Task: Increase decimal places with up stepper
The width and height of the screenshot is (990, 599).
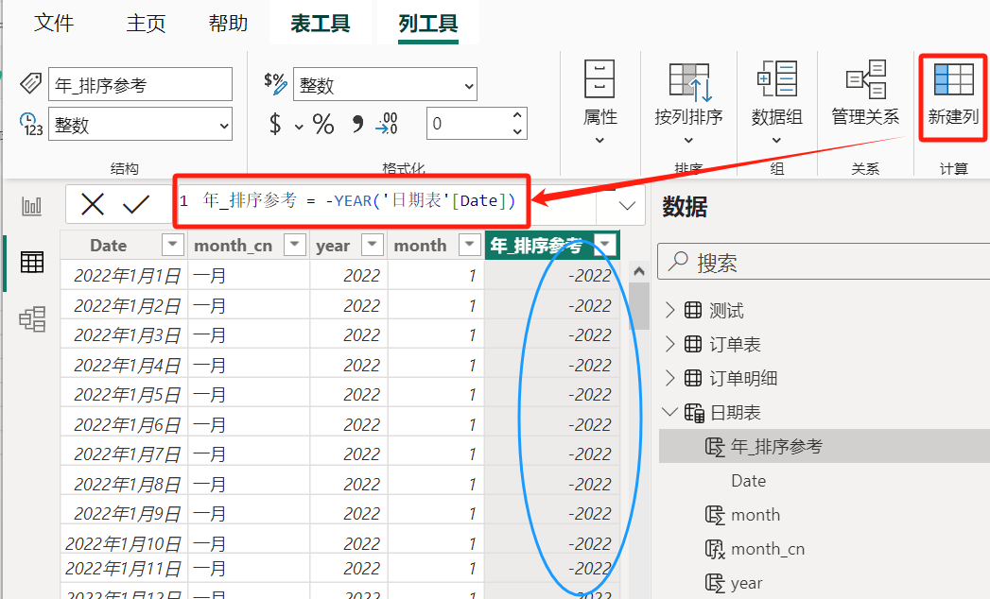Action: coord(518,115)
